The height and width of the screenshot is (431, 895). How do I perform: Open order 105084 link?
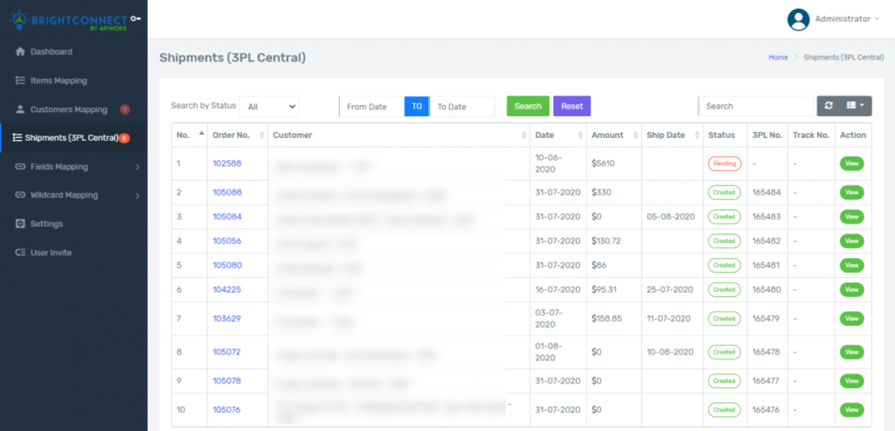tap(227, 216)
